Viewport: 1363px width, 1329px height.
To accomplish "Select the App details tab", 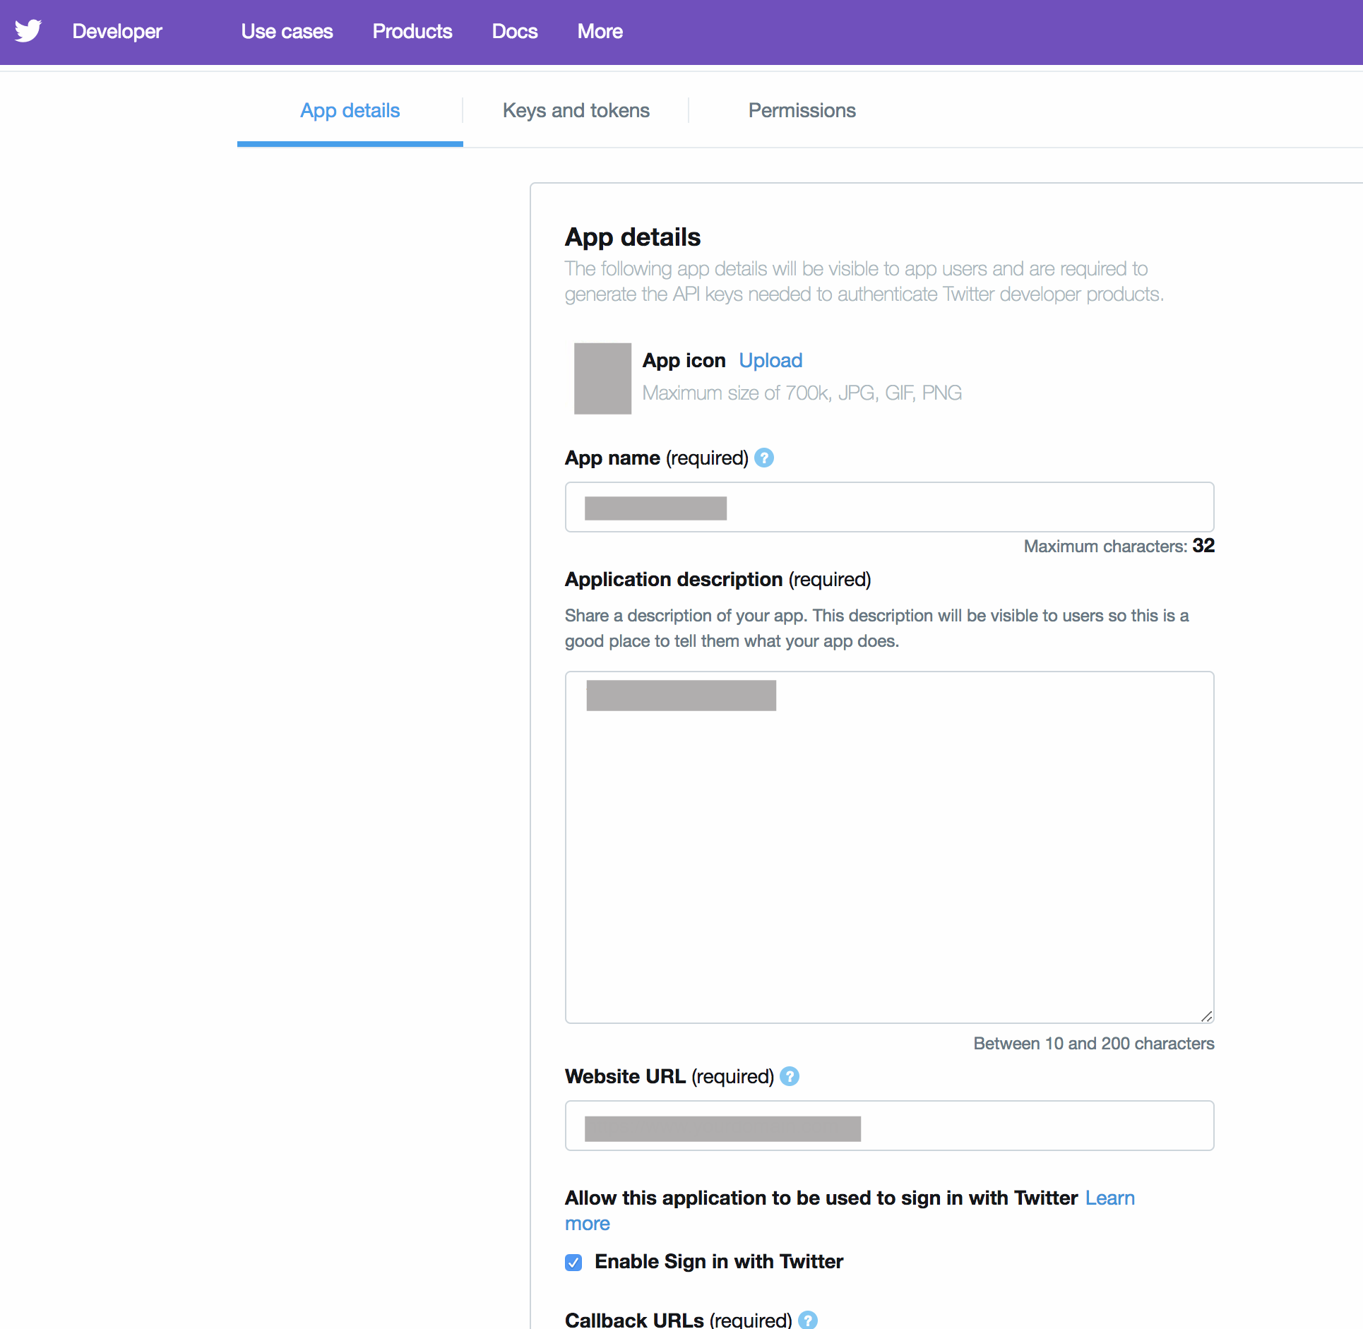I will (x=350, y=111).
